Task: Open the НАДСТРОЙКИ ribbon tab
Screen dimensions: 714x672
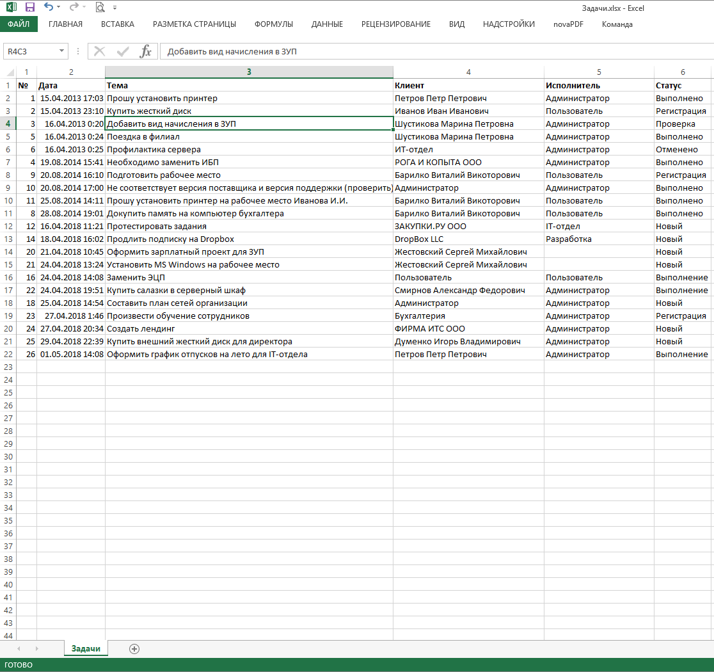Action: point(509,24)
